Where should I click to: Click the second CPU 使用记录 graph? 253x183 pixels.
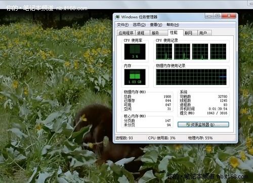point(182,52)
